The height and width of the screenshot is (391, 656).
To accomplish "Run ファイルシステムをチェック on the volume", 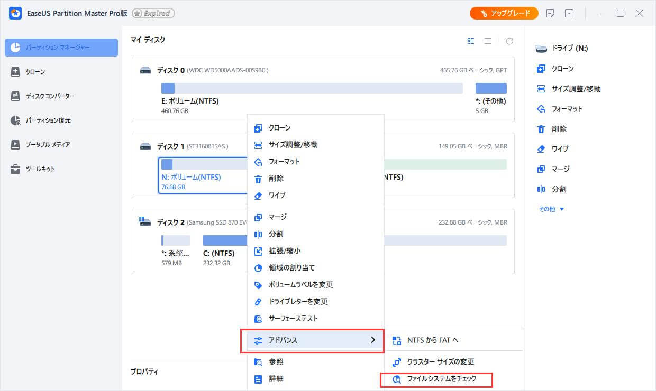I will point(442,379).
